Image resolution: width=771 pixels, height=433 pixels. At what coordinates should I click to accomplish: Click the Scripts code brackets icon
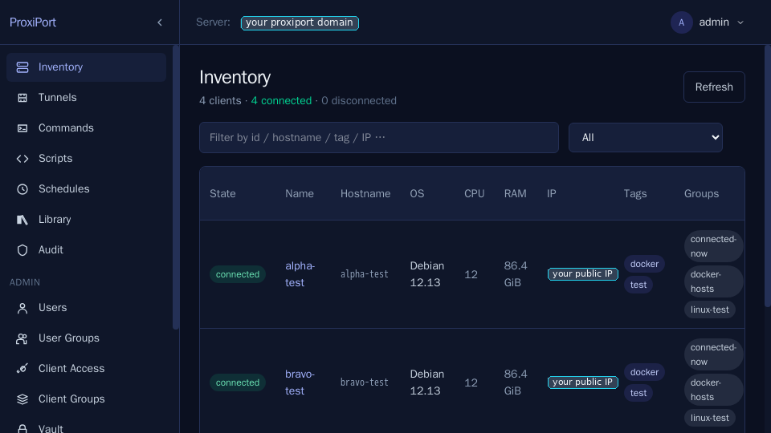pyautogui.click(x=22, y=159)
